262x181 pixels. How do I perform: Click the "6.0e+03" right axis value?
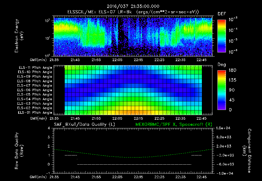224,137
